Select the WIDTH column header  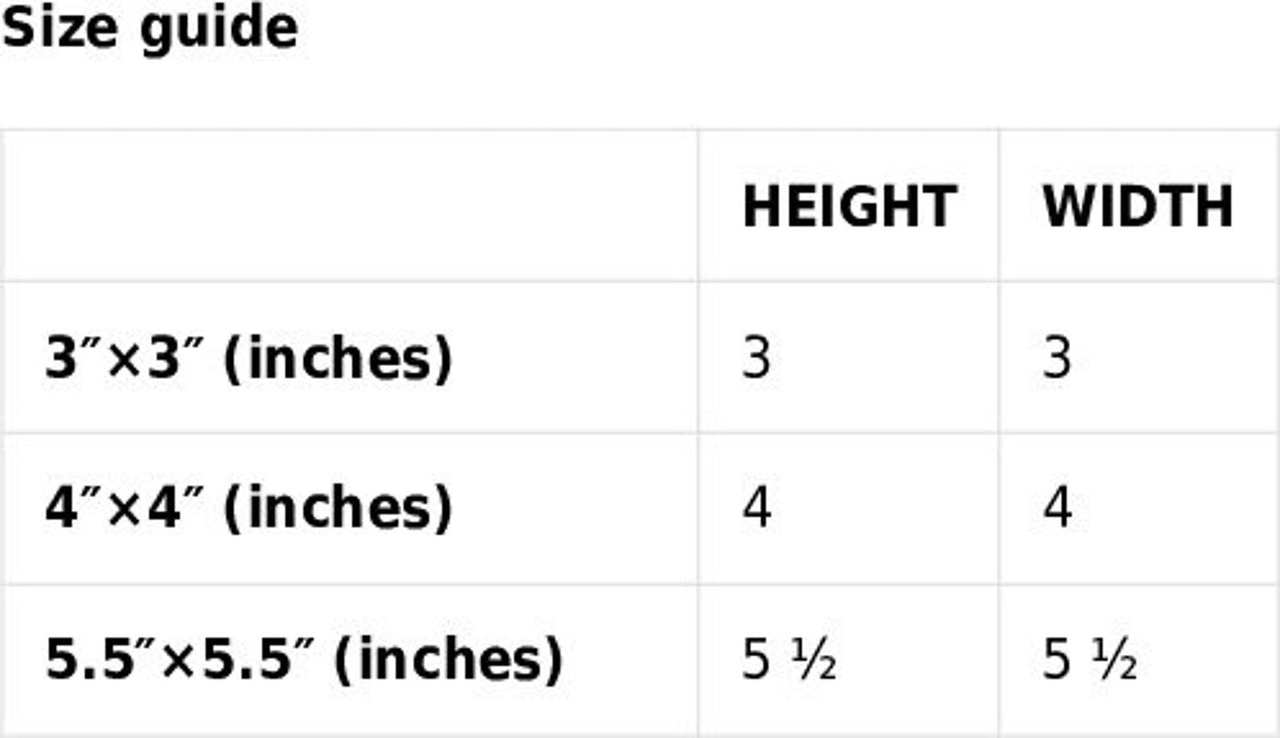click(1137, 207)
